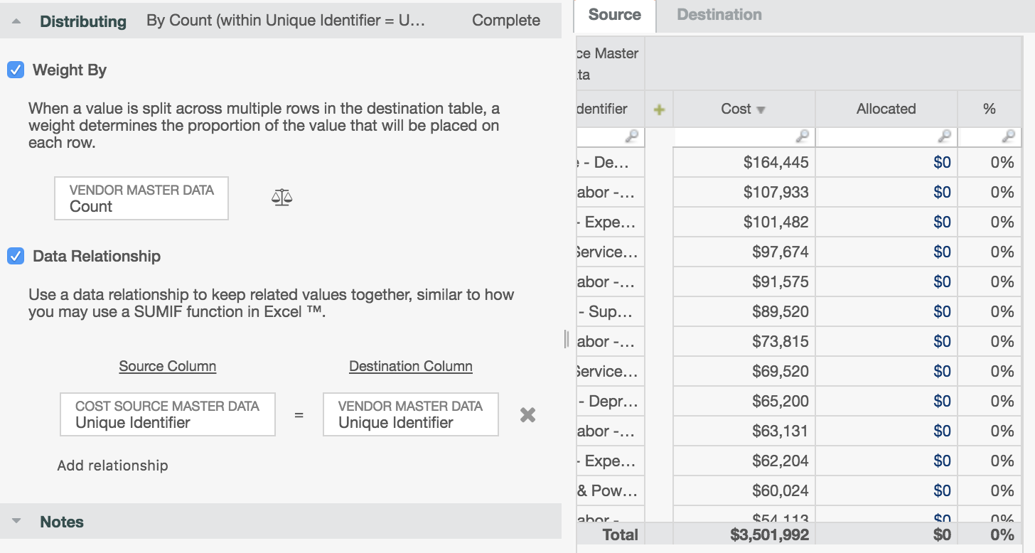Click the $60,024 cost cell
This screenshot has width=1035, height=553.
pyautogui.click(x=744, y=490)
